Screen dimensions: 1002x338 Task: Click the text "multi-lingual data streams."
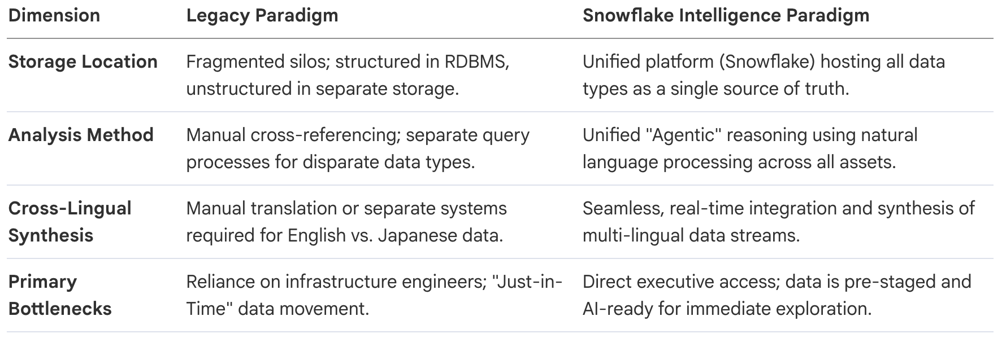click(691, 235)
